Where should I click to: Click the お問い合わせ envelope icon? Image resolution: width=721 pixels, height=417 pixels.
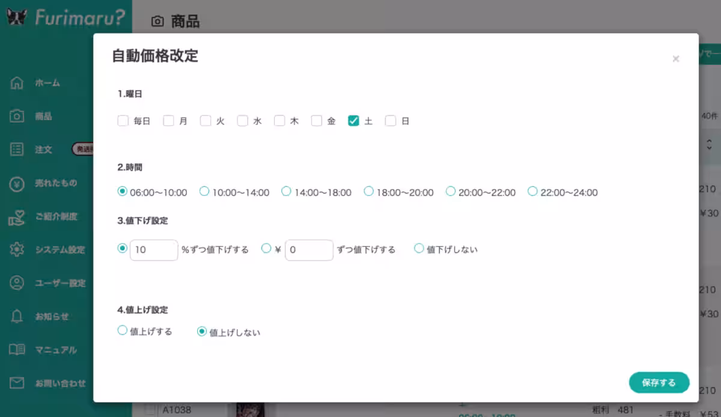[x=16, y=383]
